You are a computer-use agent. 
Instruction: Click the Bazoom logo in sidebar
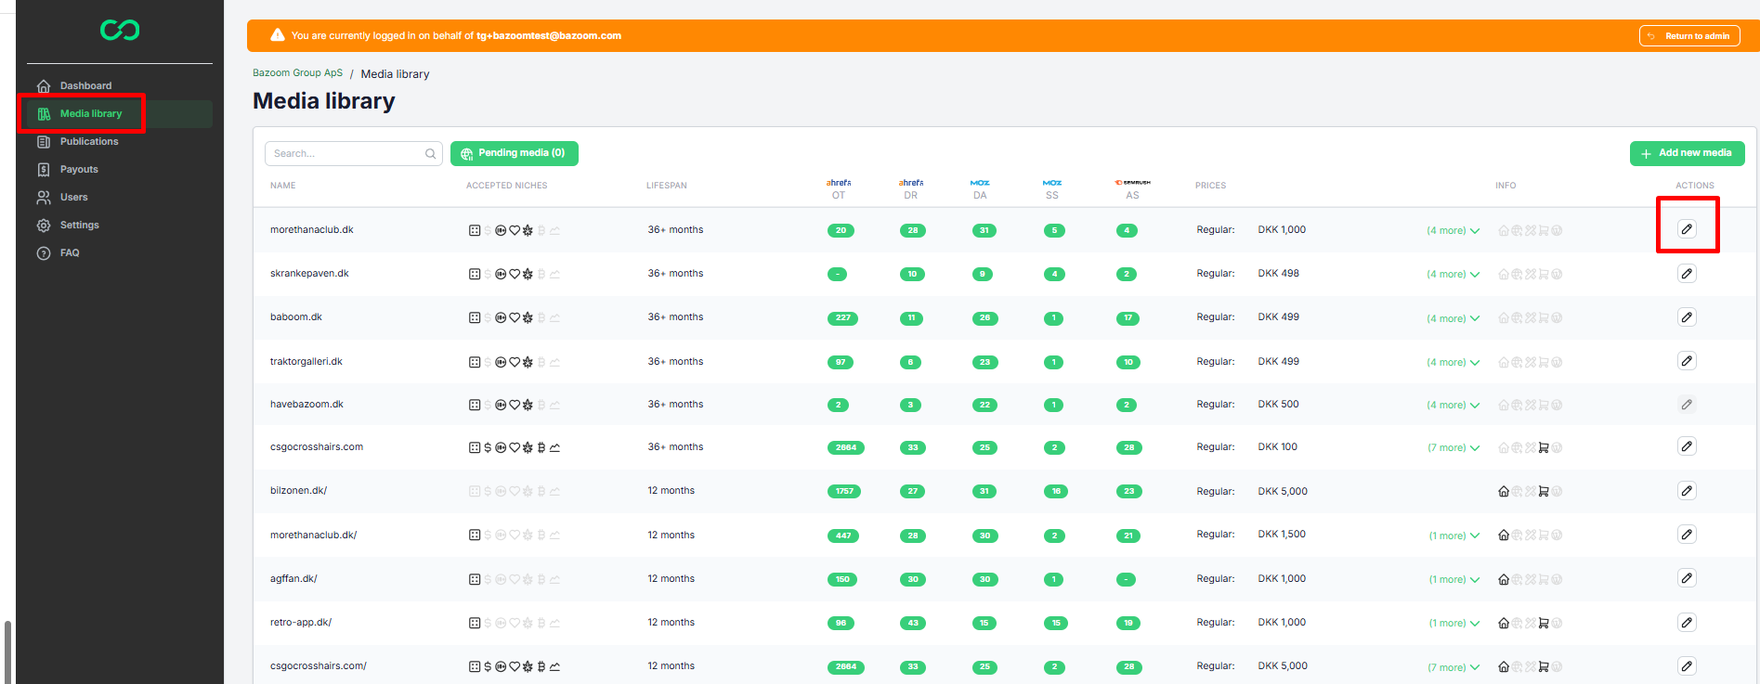tap(120, 31)
